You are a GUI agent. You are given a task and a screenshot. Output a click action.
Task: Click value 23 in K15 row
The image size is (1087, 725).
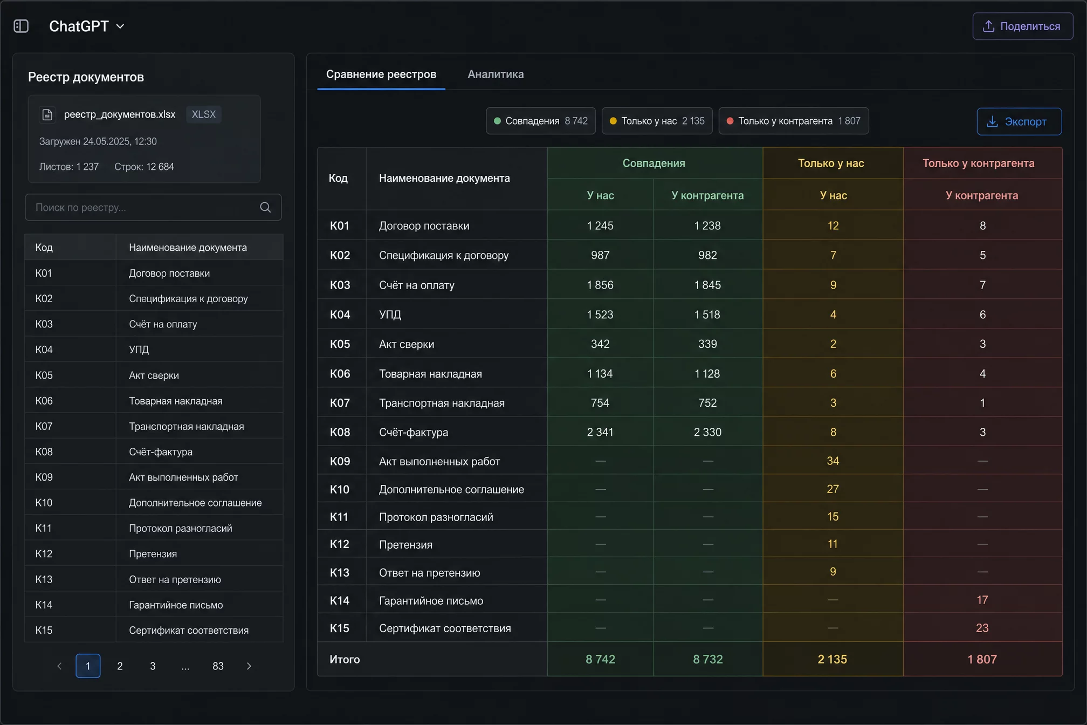982,628
